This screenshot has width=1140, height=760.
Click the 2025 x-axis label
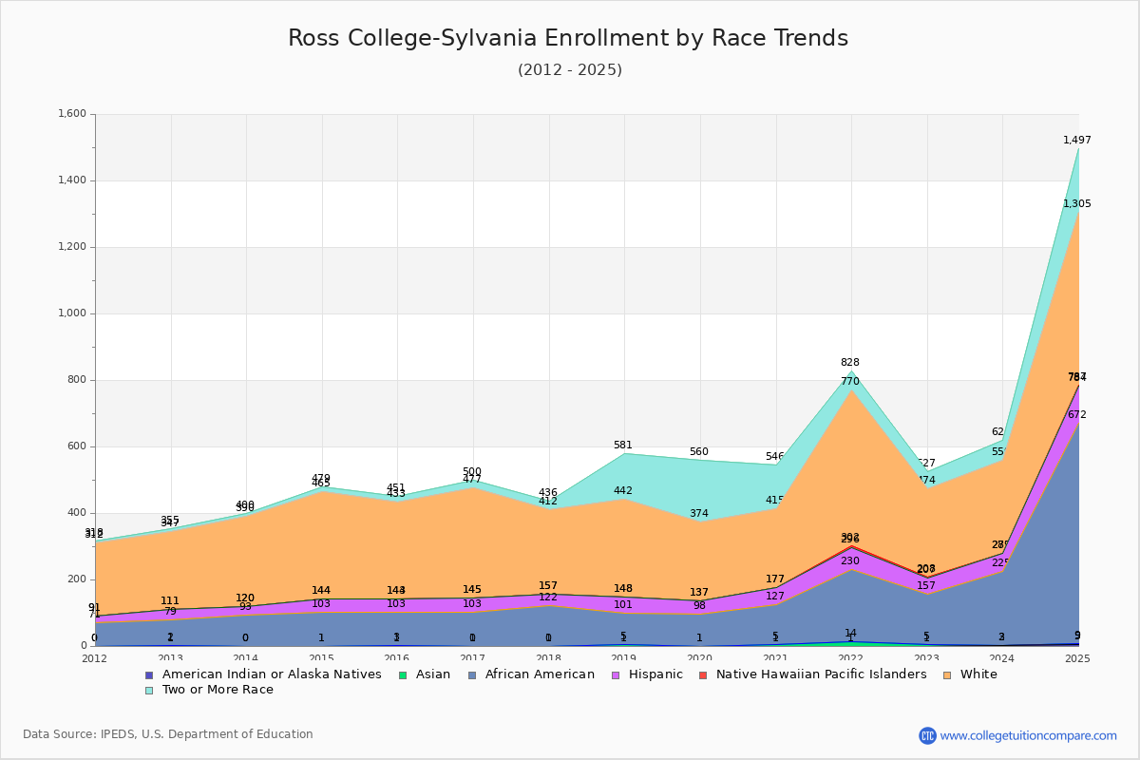(x=1078, y=658)
